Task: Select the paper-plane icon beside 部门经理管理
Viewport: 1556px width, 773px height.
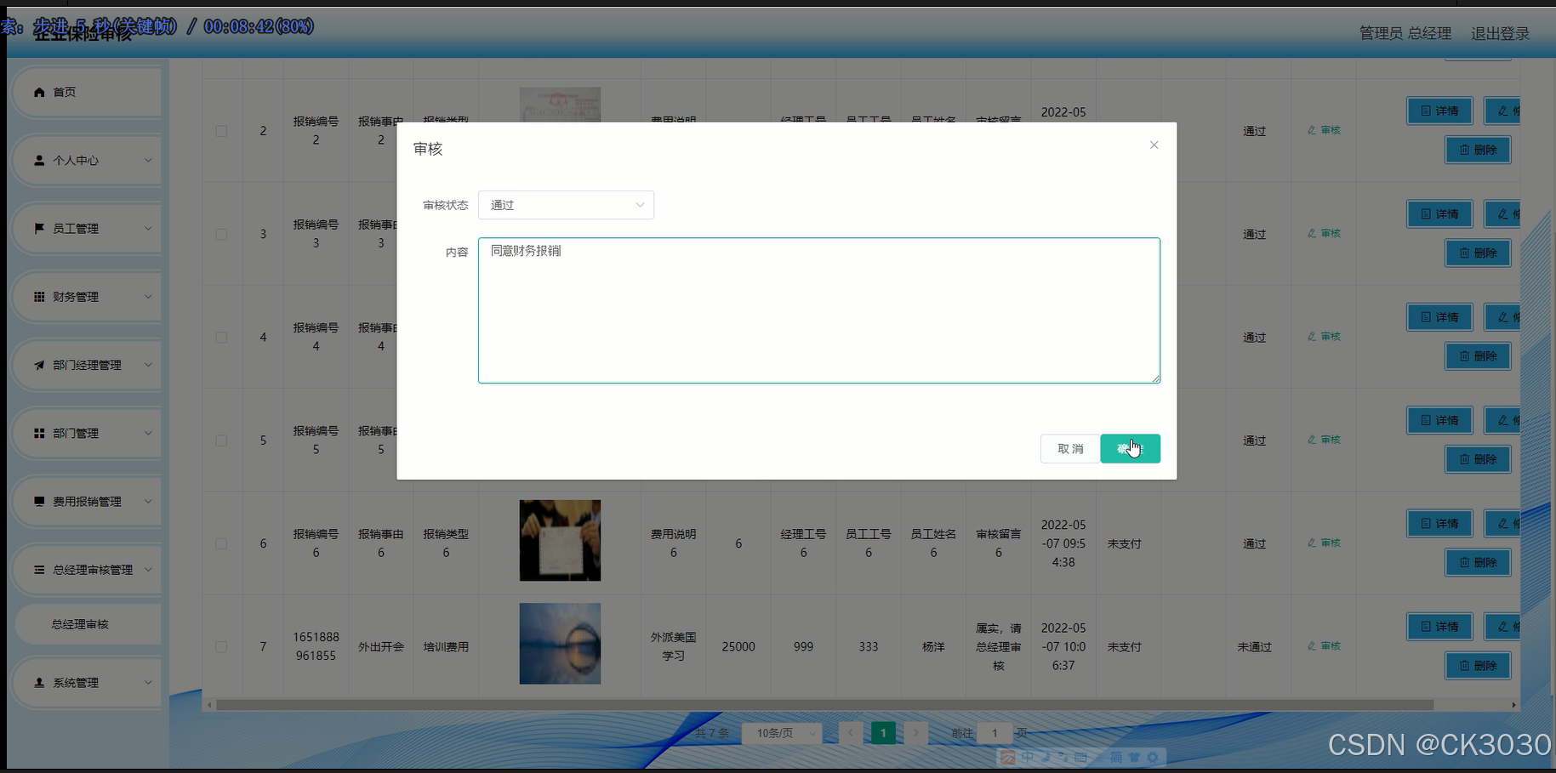Action: 37,365
